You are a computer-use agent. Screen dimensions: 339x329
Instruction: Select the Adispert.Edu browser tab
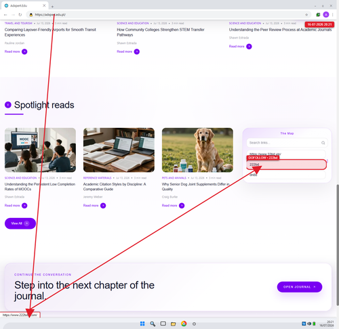25,5
